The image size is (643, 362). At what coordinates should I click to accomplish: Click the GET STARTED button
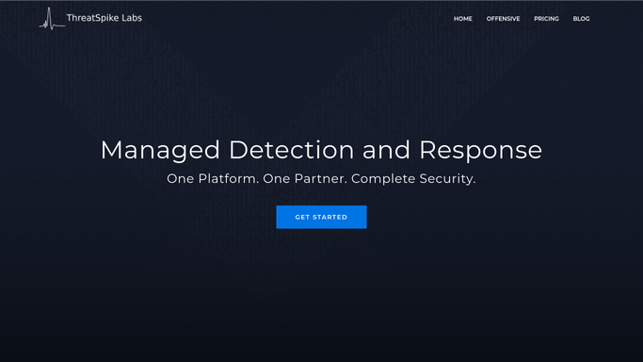pyautogui.click(x=321, y=217)
